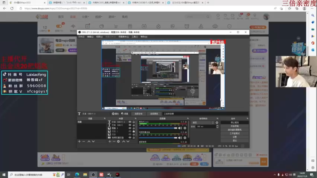This screenshot has width=317, height=178.
Task: Toggle visibility of the 图像 3 source
Action: point(130,128)
